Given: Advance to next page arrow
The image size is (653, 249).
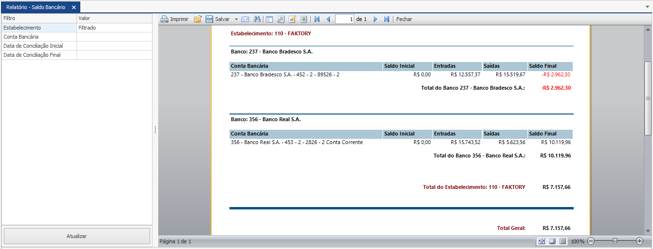Looking at the screenshot, I should 375,19.
